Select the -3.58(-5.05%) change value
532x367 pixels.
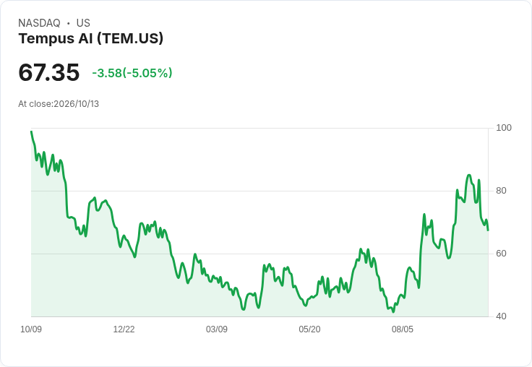pos(132,73)
